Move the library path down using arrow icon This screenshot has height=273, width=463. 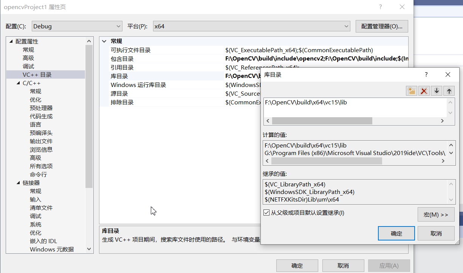[x=436, y=90]
